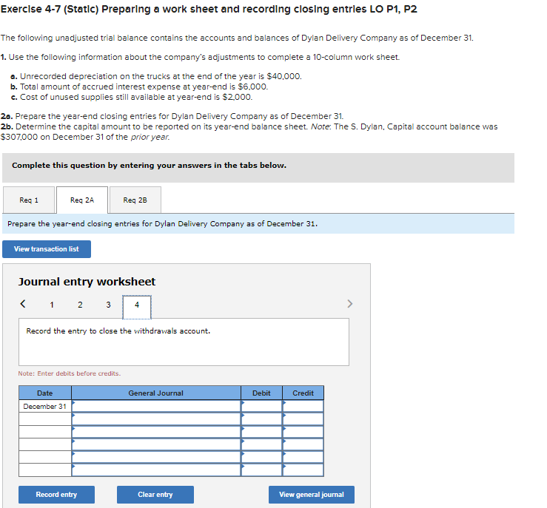Screen dimensions: 547x508
Task: Click the second-row Credit cell
Action: [x=303, y=419]
